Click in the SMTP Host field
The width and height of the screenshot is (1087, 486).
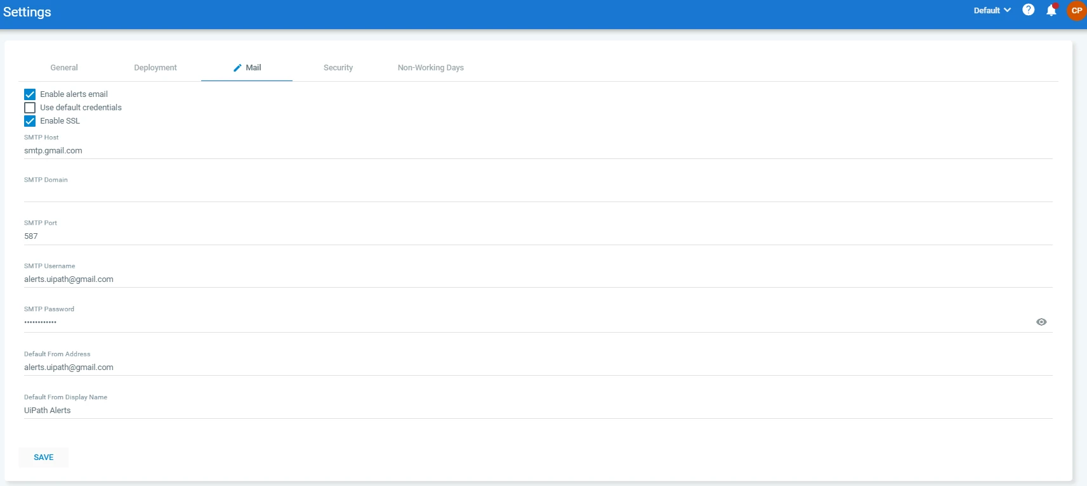538,151
